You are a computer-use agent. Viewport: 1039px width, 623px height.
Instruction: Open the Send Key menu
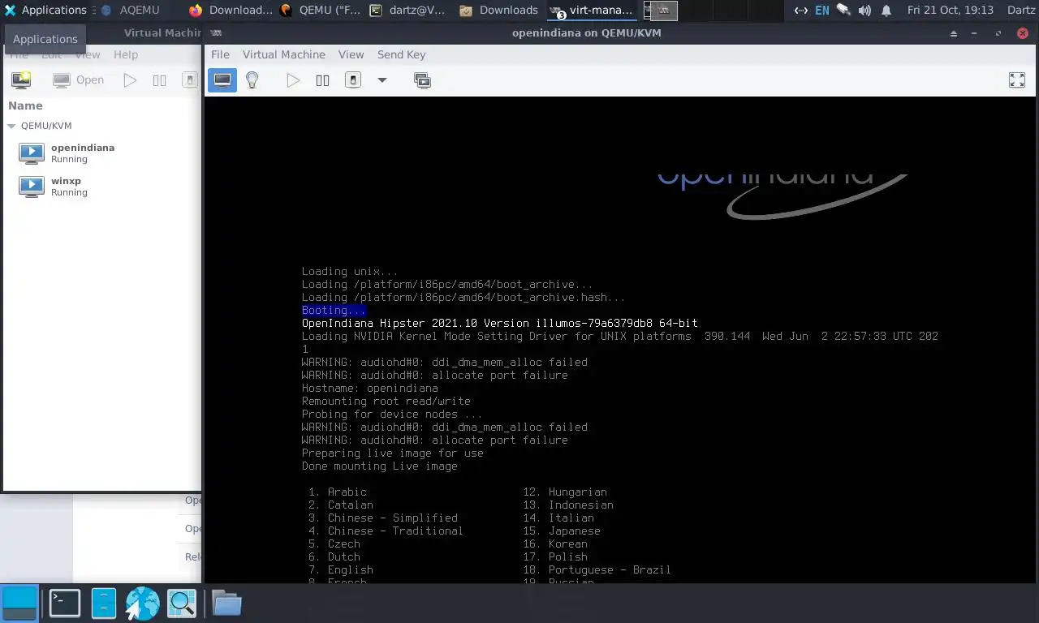401,54
